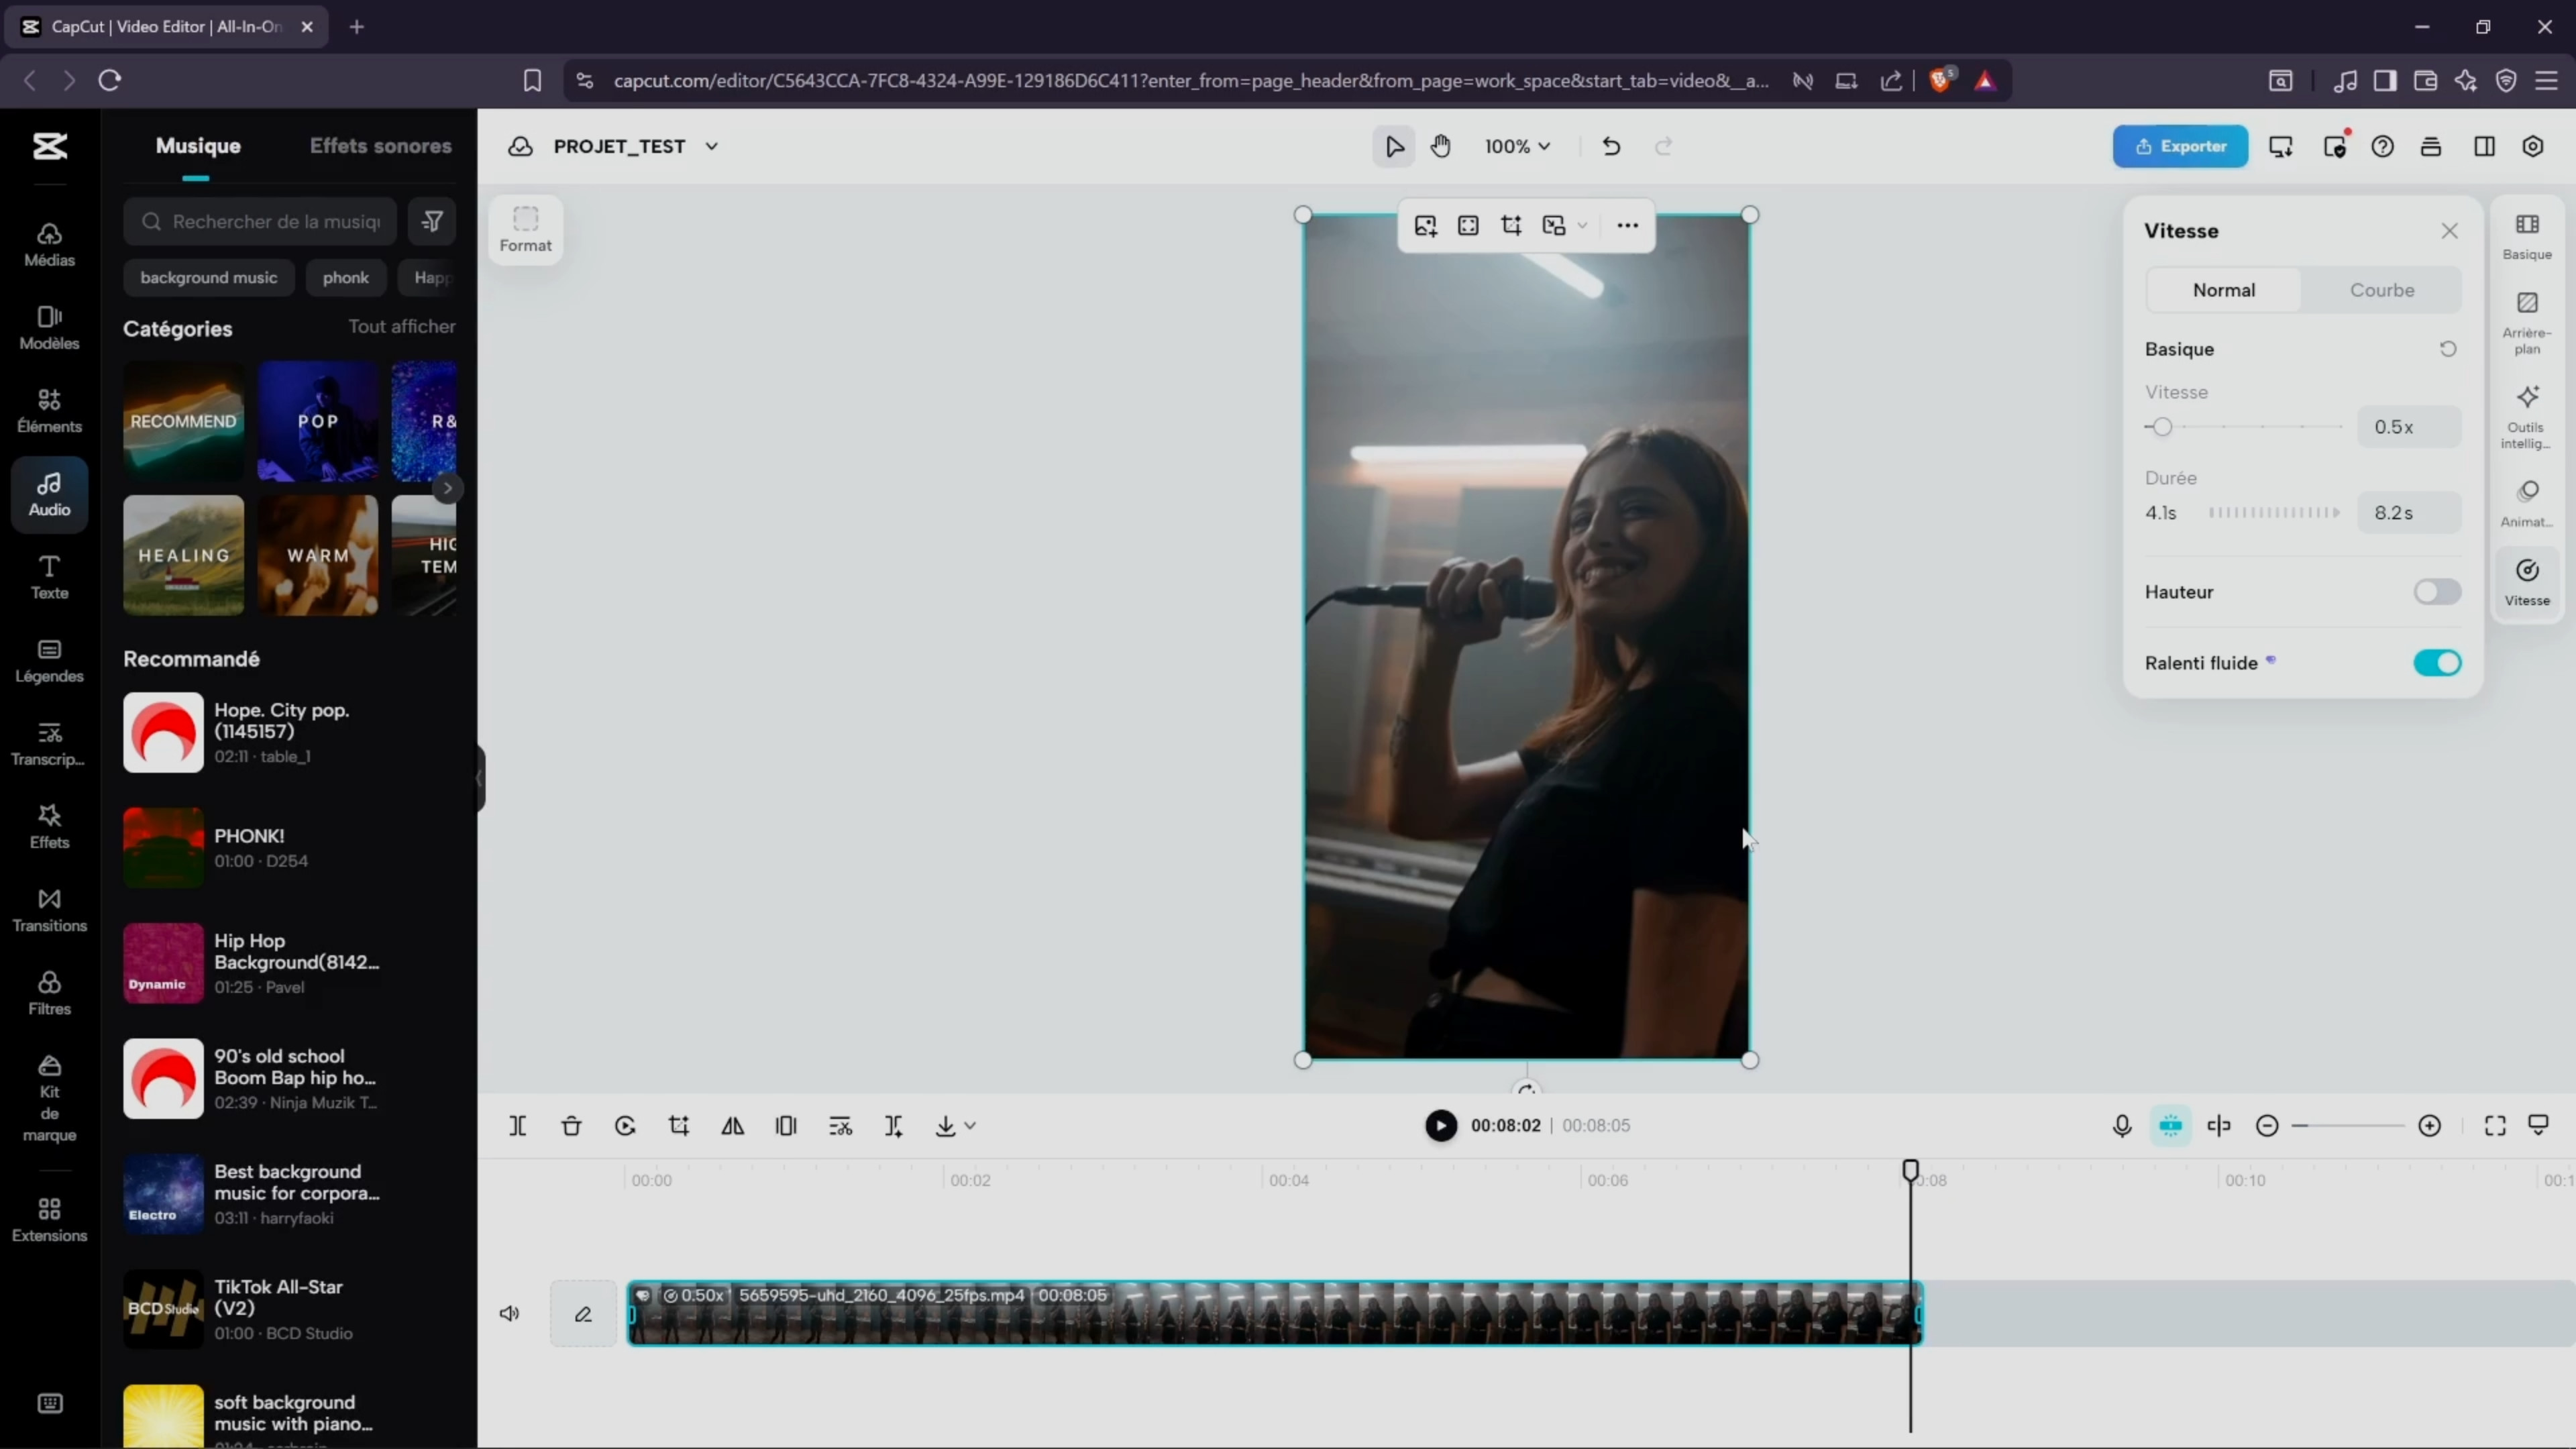Open the Filtres sidebar section

[x=49, y=992]
